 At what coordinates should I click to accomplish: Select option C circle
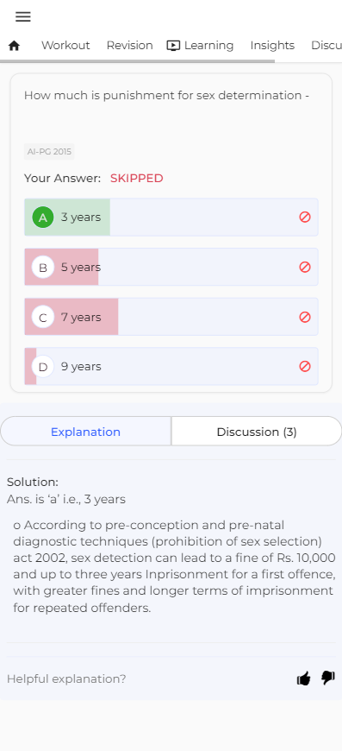43,317
